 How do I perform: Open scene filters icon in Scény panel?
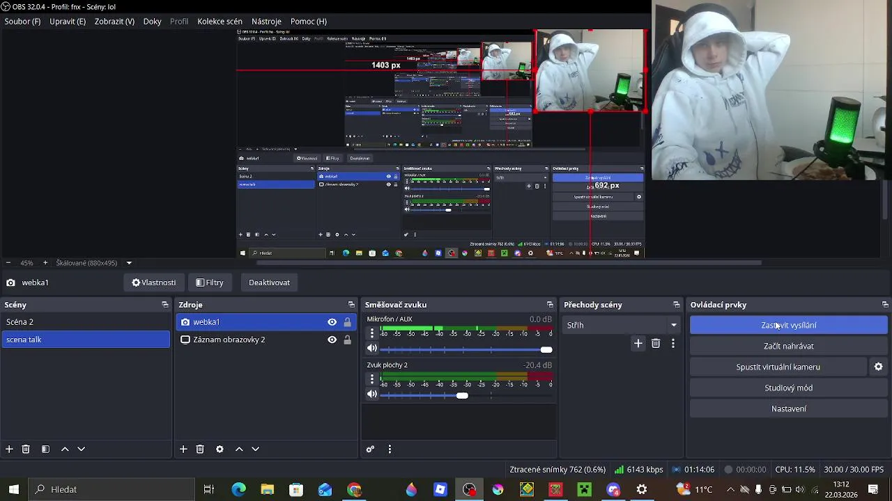pyautogui.click(x=45, y=450)
